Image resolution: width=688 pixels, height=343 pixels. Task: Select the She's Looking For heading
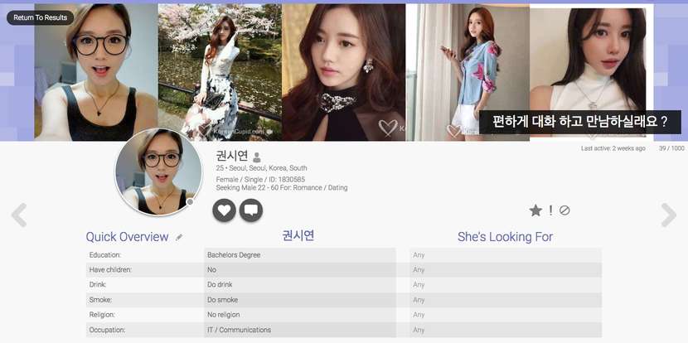[505, 237]
